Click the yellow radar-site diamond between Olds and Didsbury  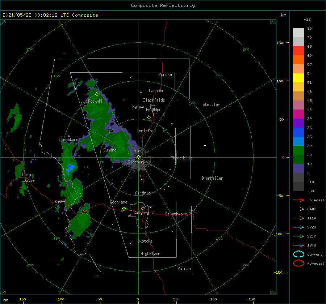coord(138,157)
